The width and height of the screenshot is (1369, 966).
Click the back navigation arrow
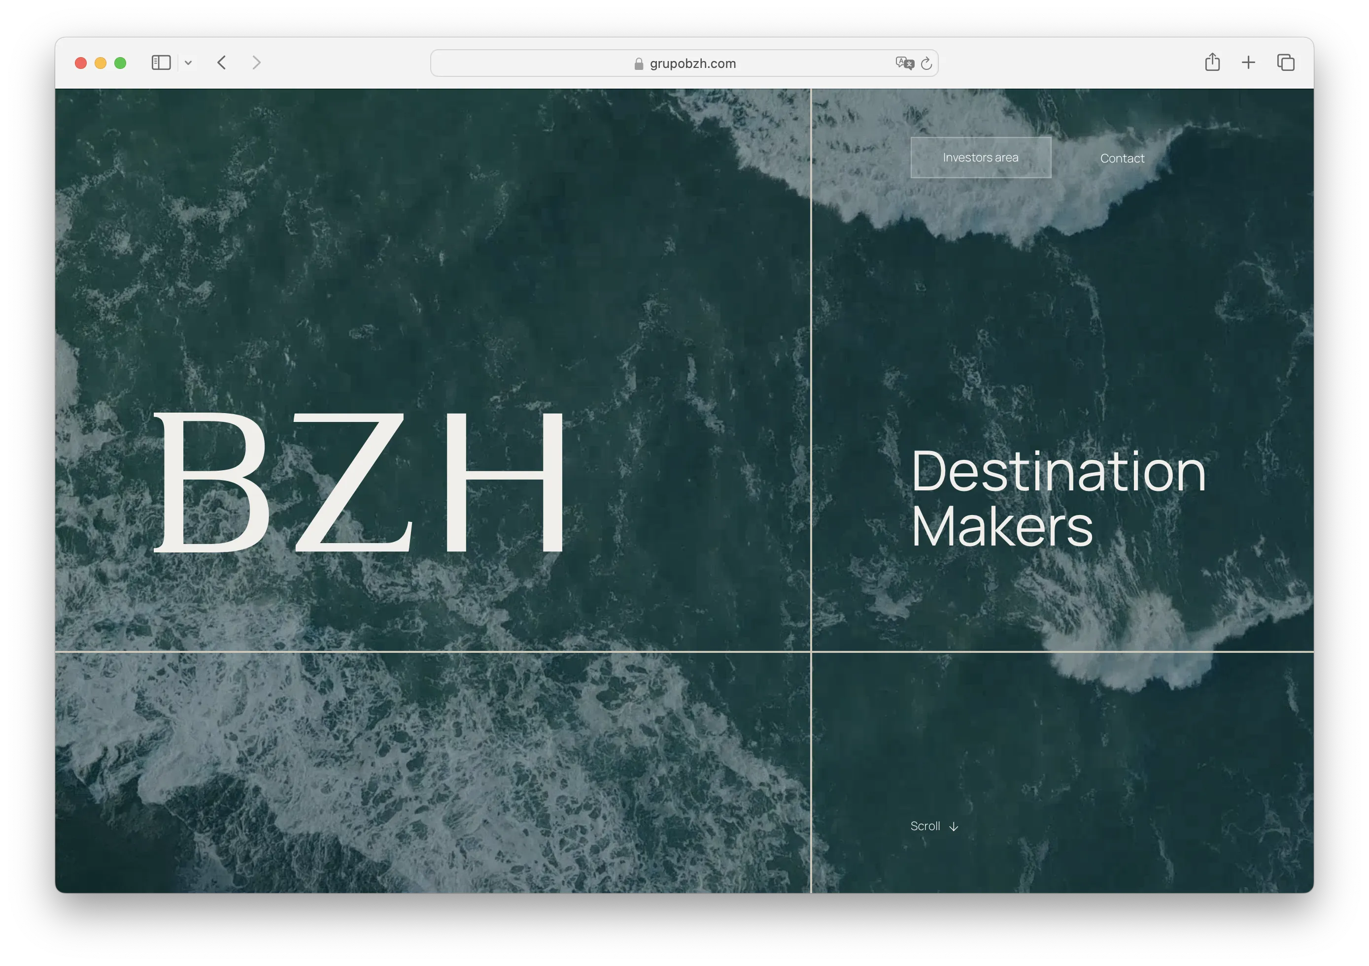point(222,63)
